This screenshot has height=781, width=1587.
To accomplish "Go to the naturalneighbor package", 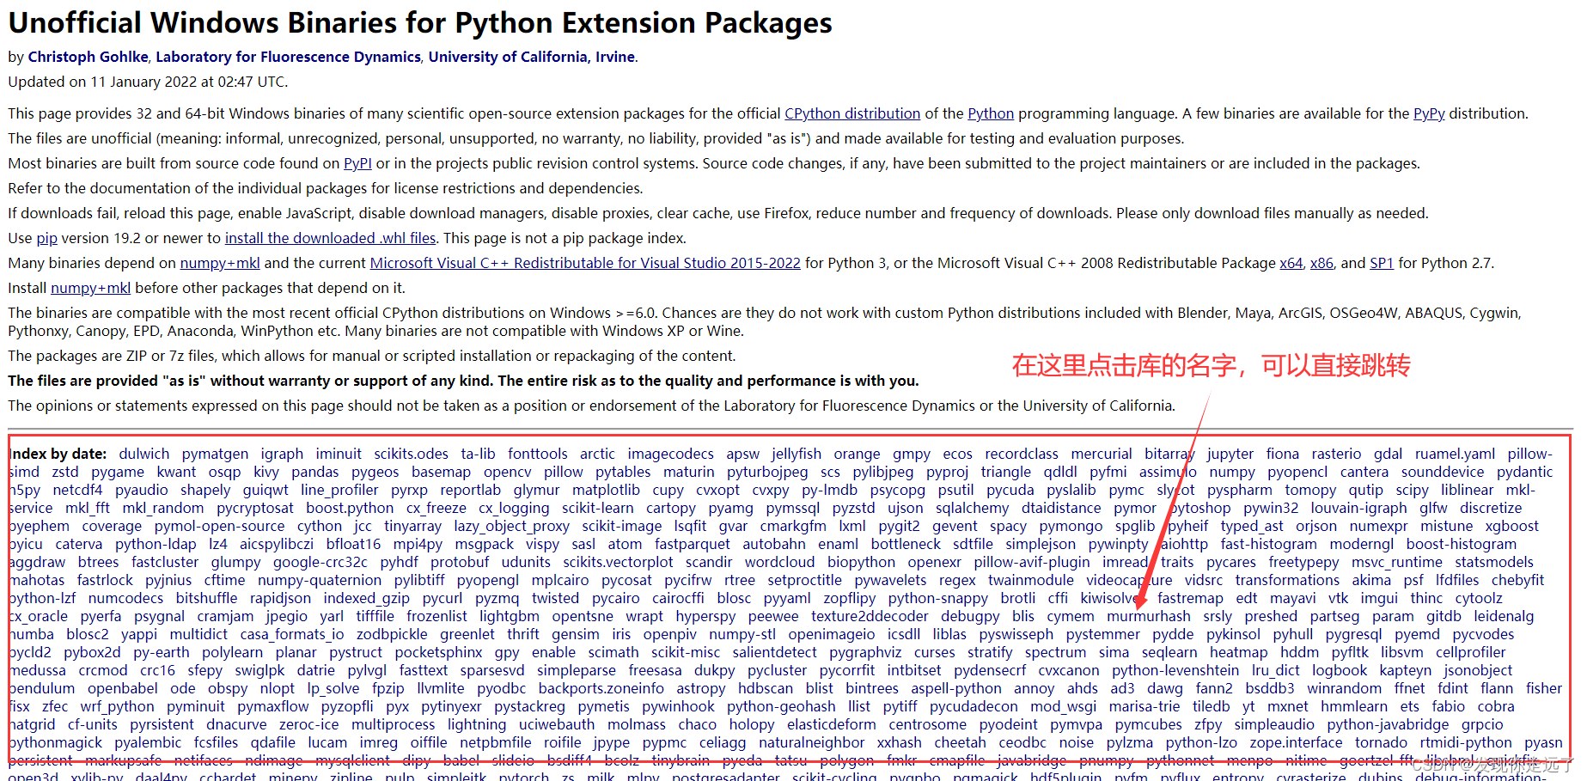I will coord(811,742).
